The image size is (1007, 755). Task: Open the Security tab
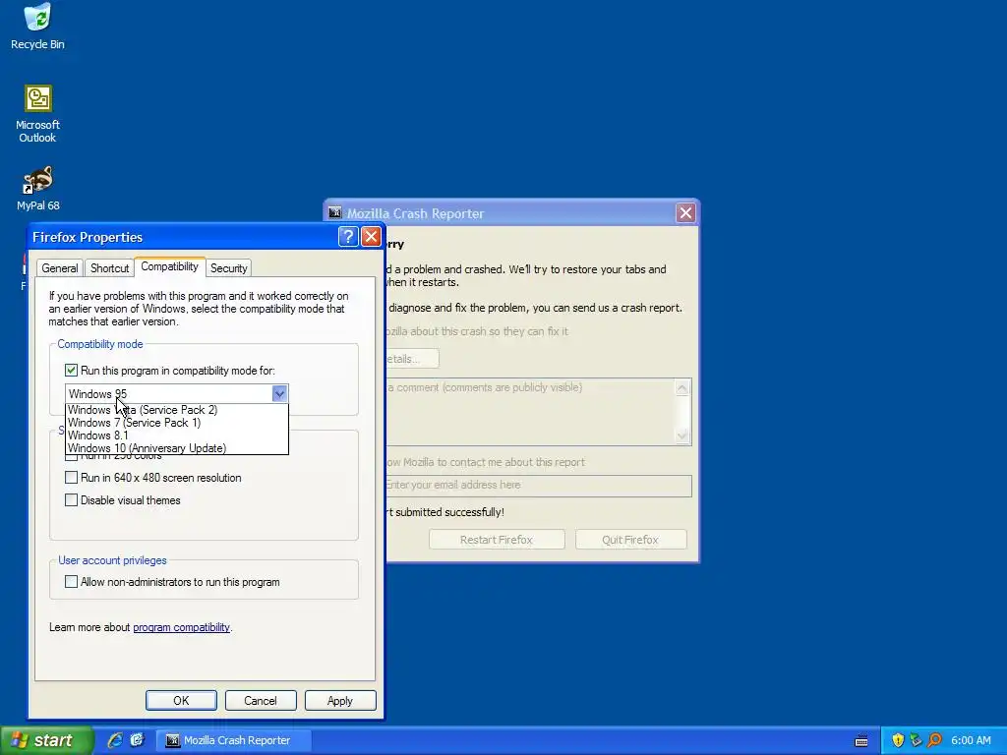click(x=228, y=268)
